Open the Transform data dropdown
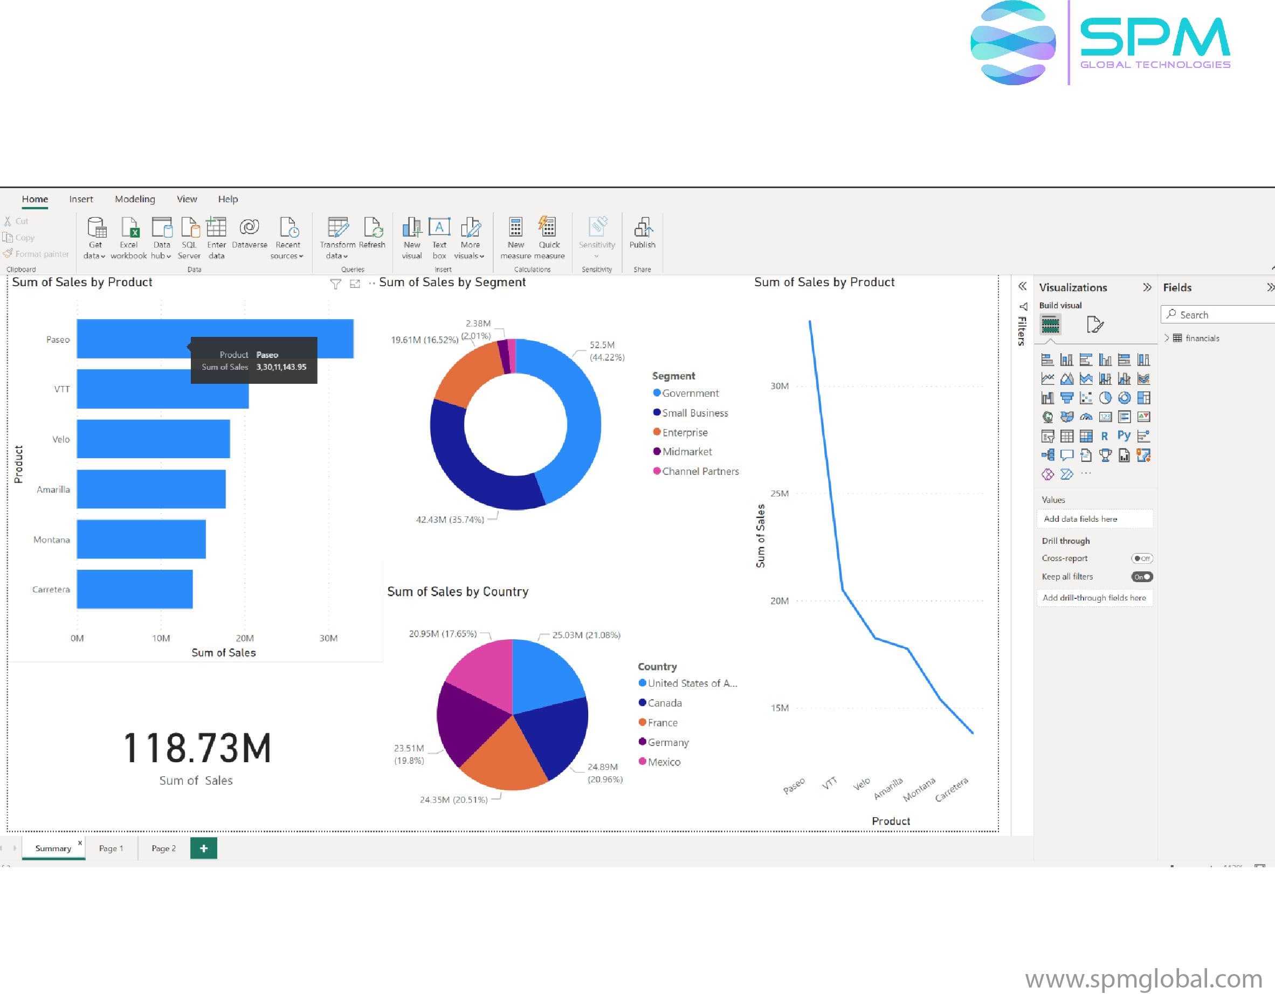The image size is (1275, 994). (x=337, y=238)
